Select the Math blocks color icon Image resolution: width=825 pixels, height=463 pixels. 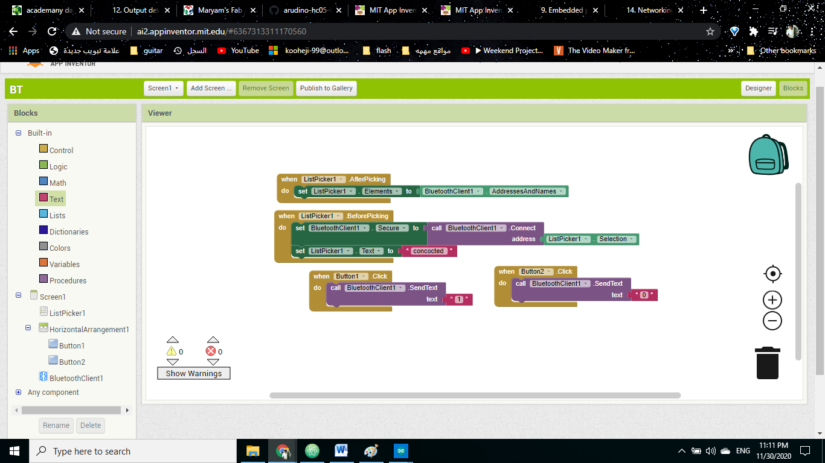tap(43, 181)
